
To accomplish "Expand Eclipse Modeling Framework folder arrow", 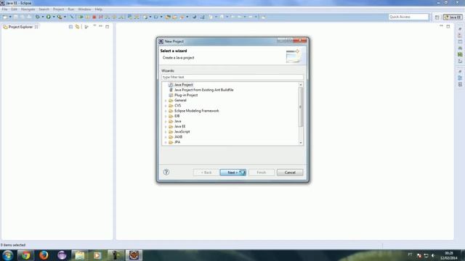I will [166, 111].
